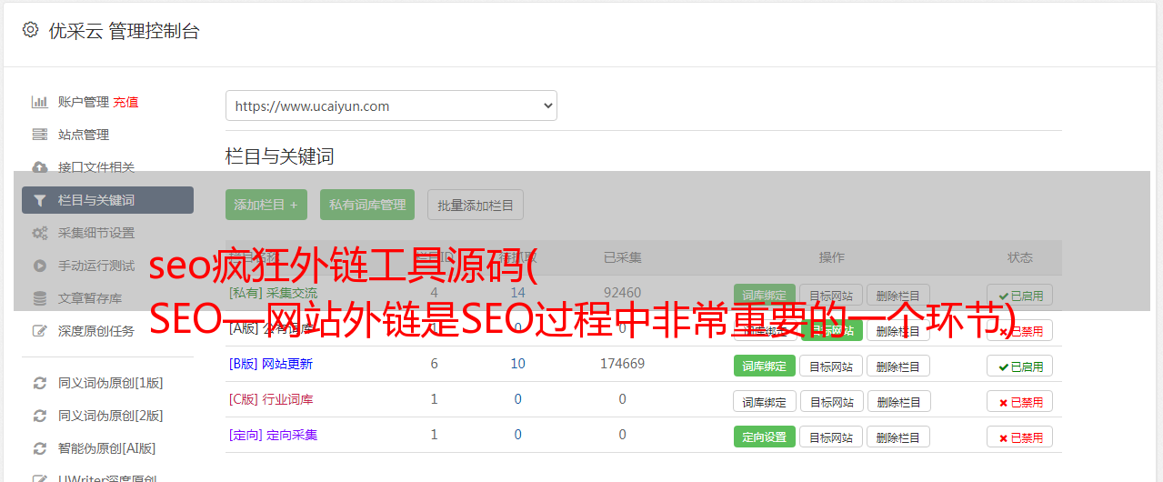Toggle 已禁用 status of 定向采集 row
This screenshot has width=1163, height=482.
click(1020, 437)
